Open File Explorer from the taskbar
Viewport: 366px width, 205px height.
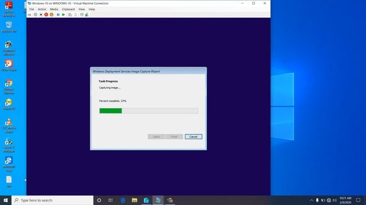(x=134, y=200)
